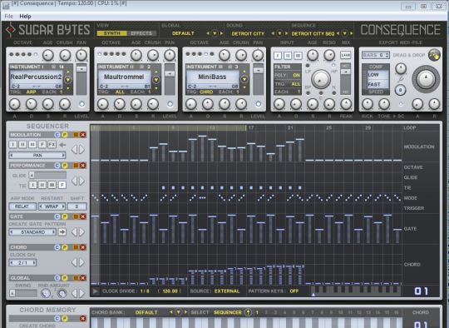Screen dimensions: 449x328
Task: Click the Drag & Drop MIDI export icon
Action: click(x=434, y=55)
